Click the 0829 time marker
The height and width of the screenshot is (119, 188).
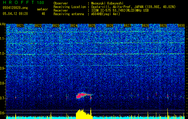click(163, 26)
